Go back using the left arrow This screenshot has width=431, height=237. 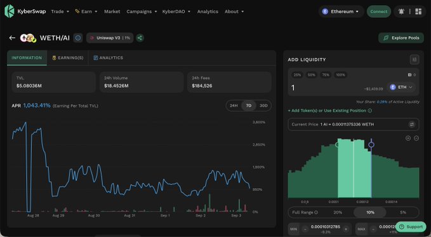pos(12,37)
